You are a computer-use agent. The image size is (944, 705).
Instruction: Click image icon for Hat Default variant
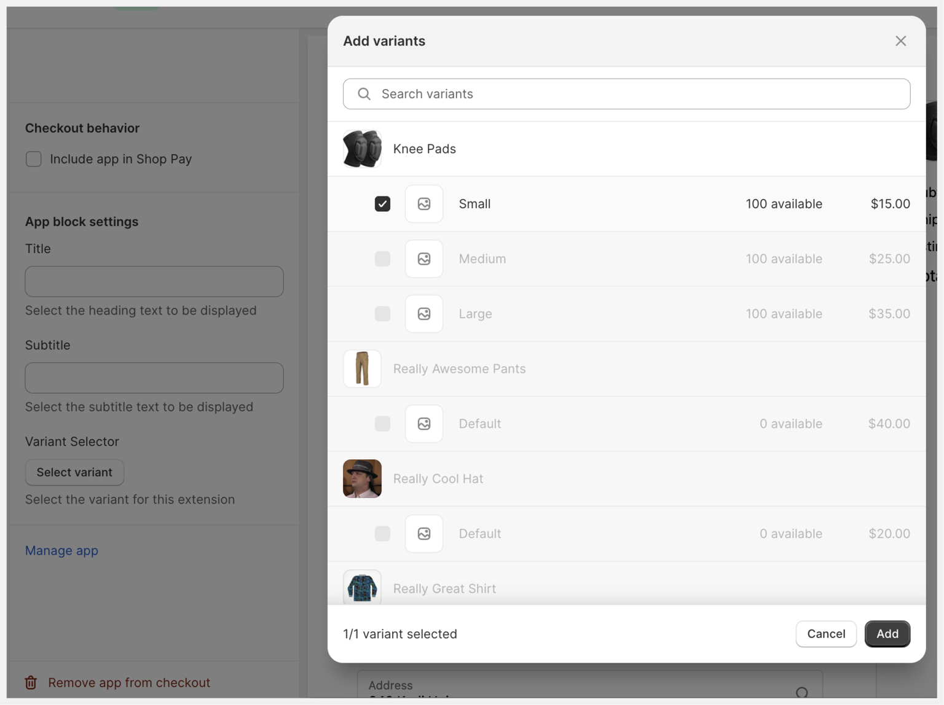(424, 534)
